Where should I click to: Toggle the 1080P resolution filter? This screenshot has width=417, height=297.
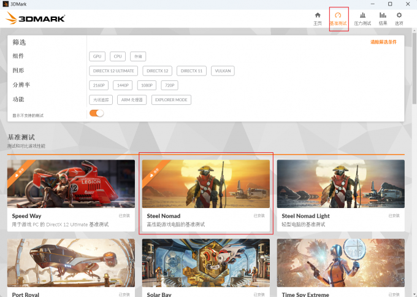(x=147, y=85)
